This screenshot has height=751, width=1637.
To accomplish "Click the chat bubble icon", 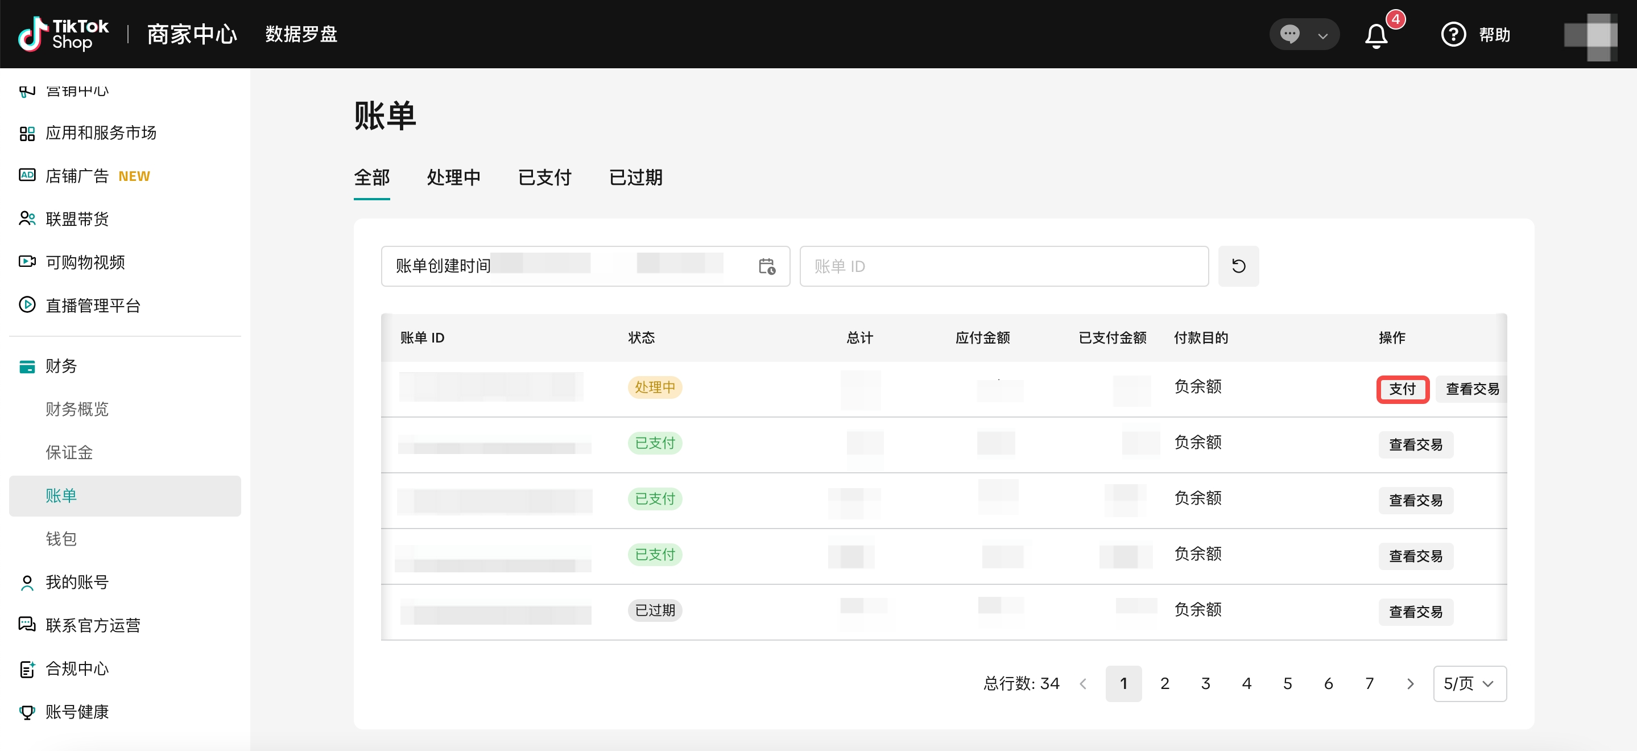I will 1289,34.
